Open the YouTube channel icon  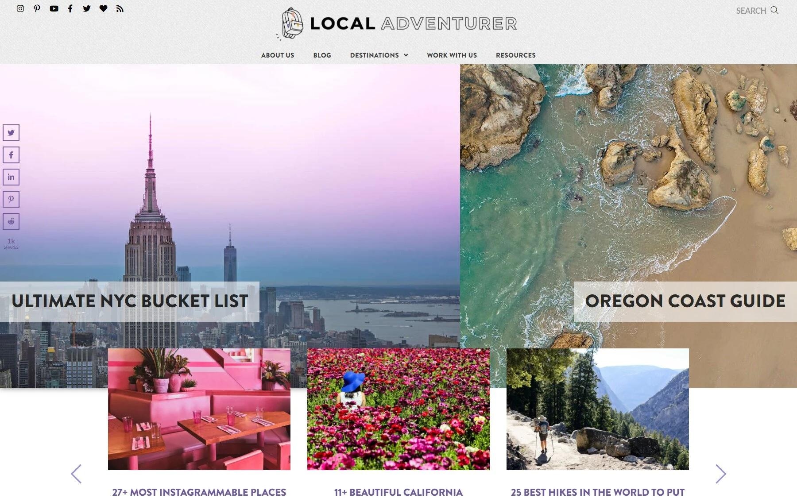pos(54,8)
